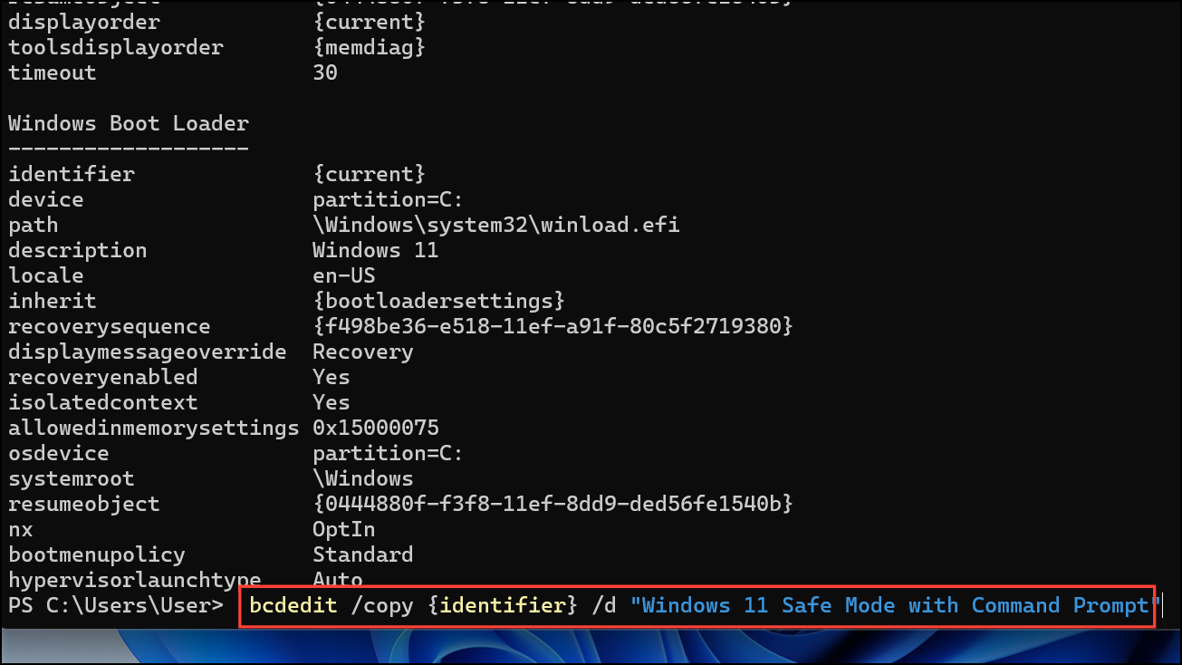Click the PS C:\Users\User> prompt

116,605
